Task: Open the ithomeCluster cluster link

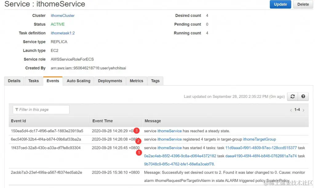Action: tap(62, 15)
